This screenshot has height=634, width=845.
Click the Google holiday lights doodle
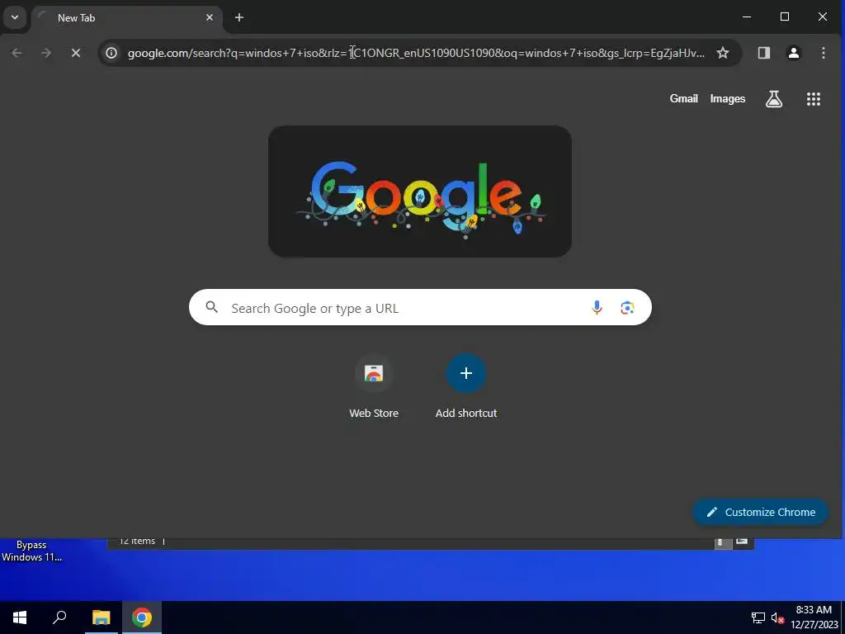(420, 192)
